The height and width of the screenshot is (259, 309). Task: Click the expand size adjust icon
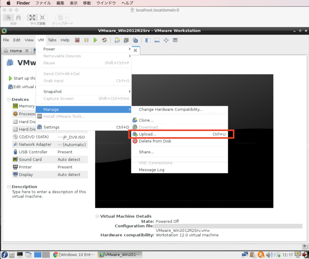[x=32, y=17]
